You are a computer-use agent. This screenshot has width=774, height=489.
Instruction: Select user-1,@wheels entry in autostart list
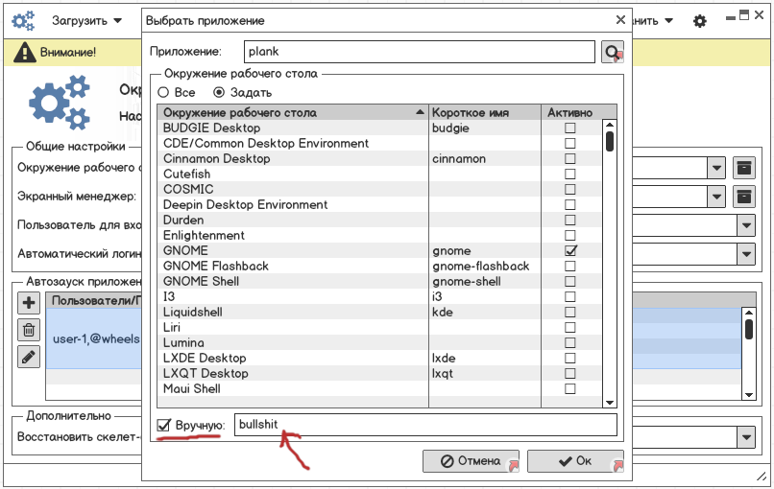point(94,338)
